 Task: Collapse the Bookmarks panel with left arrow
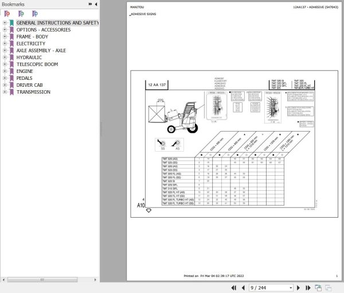(x=96, y=4)
